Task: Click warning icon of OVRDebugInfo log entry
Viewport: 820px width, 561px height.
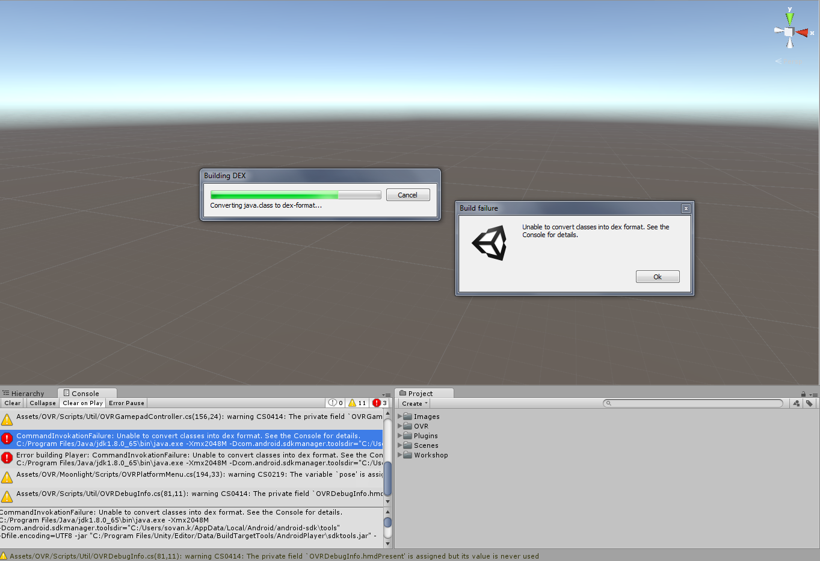Action: pos(7,497)
